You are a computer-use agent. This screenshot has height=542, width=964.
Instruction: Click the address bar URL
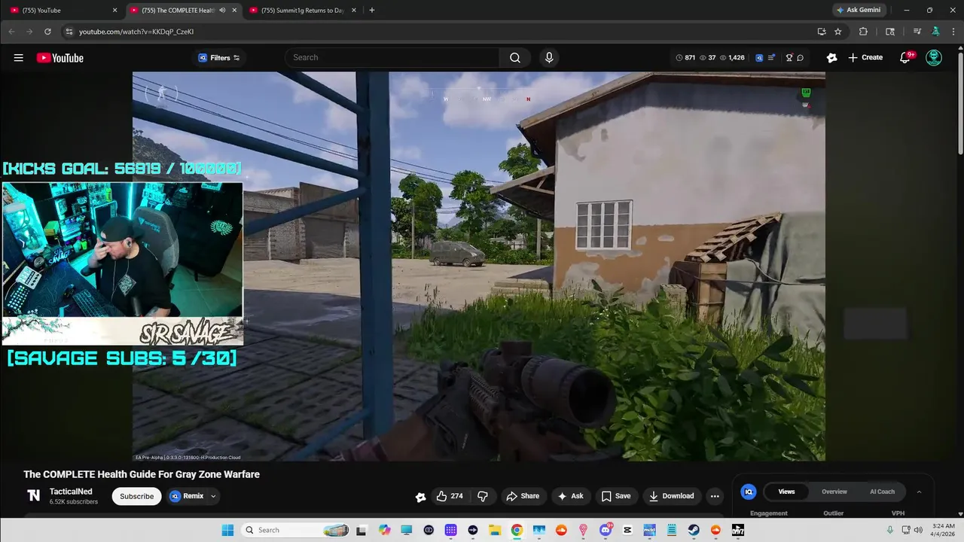(x=136, y=32)
